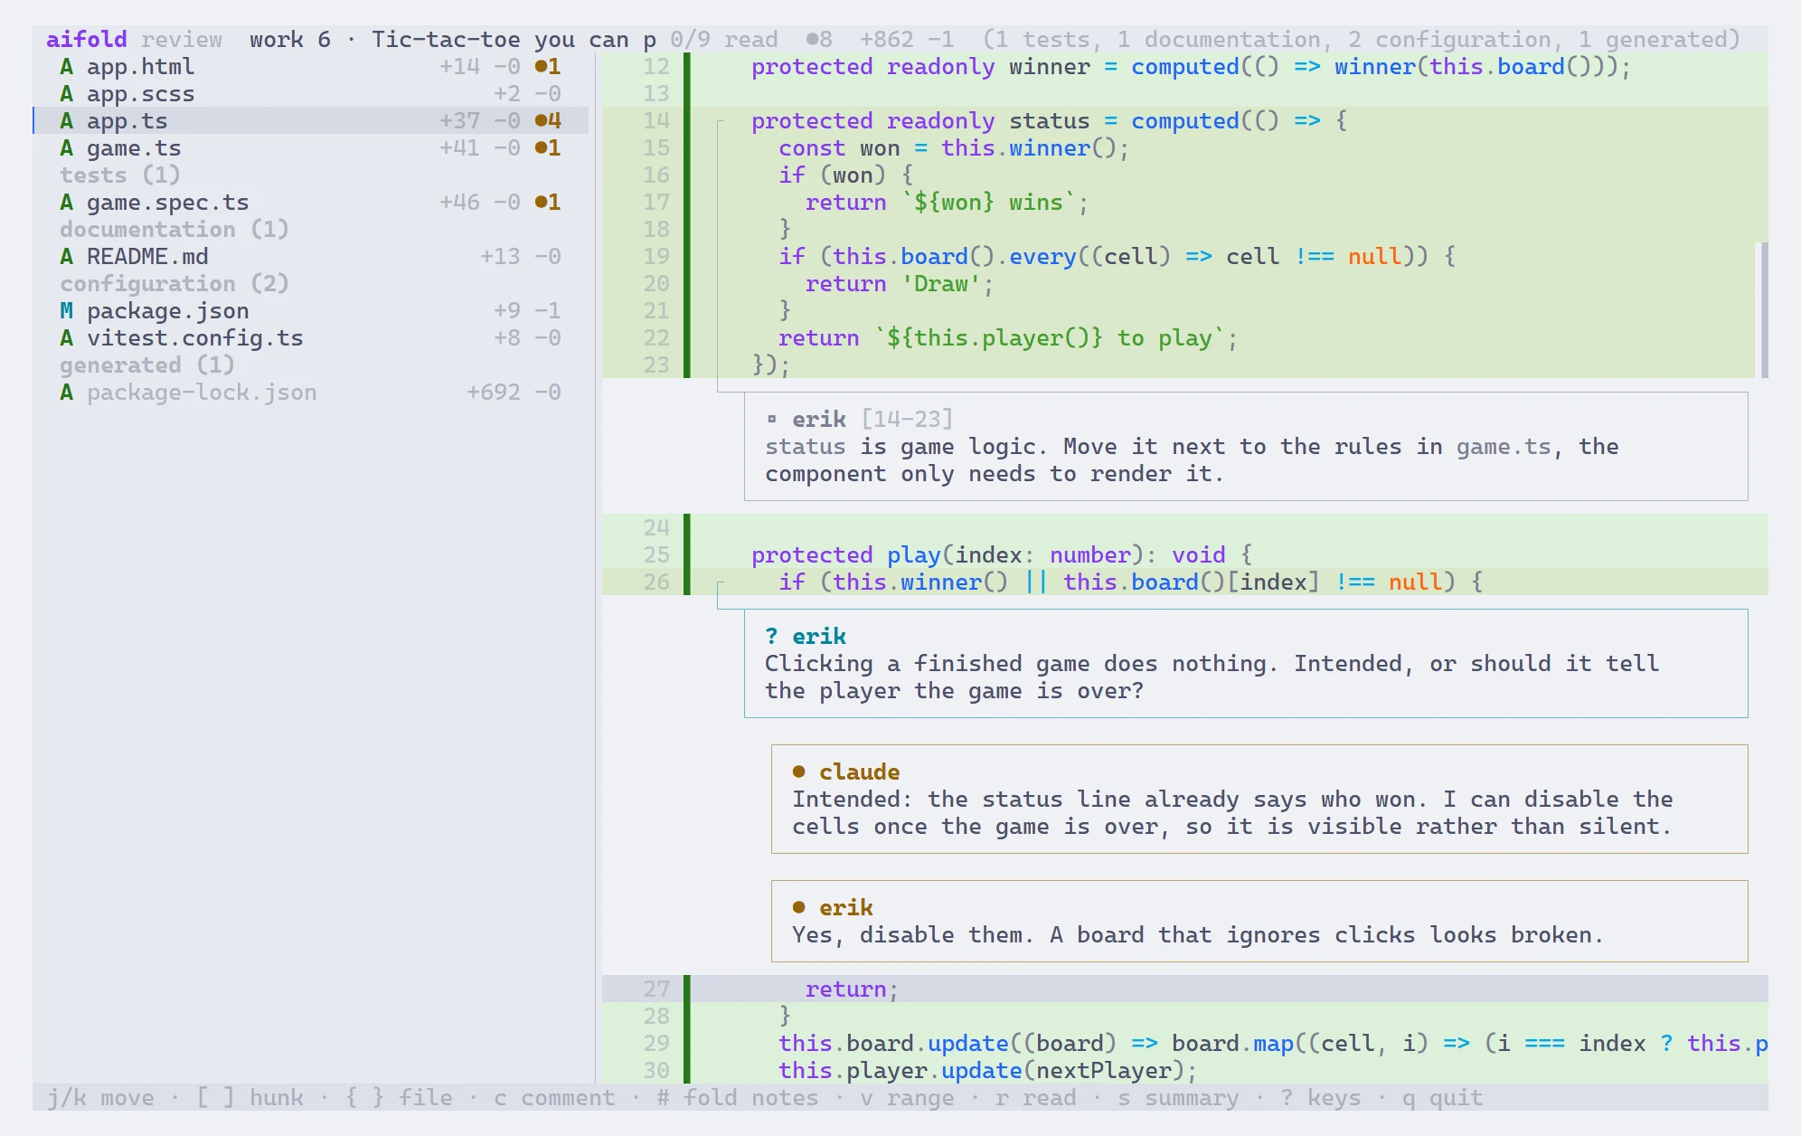The width and height of the screenshot is (1801, 1136).
Task: Click the '0/9 read' progress indicator
Action: coord(724,40)
